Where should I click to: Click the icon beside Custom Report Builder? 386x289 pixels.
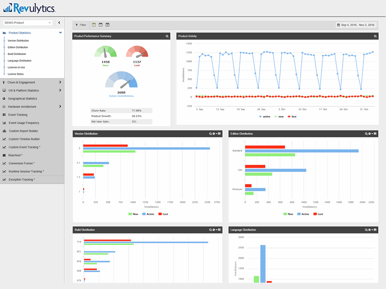(4, 131)
